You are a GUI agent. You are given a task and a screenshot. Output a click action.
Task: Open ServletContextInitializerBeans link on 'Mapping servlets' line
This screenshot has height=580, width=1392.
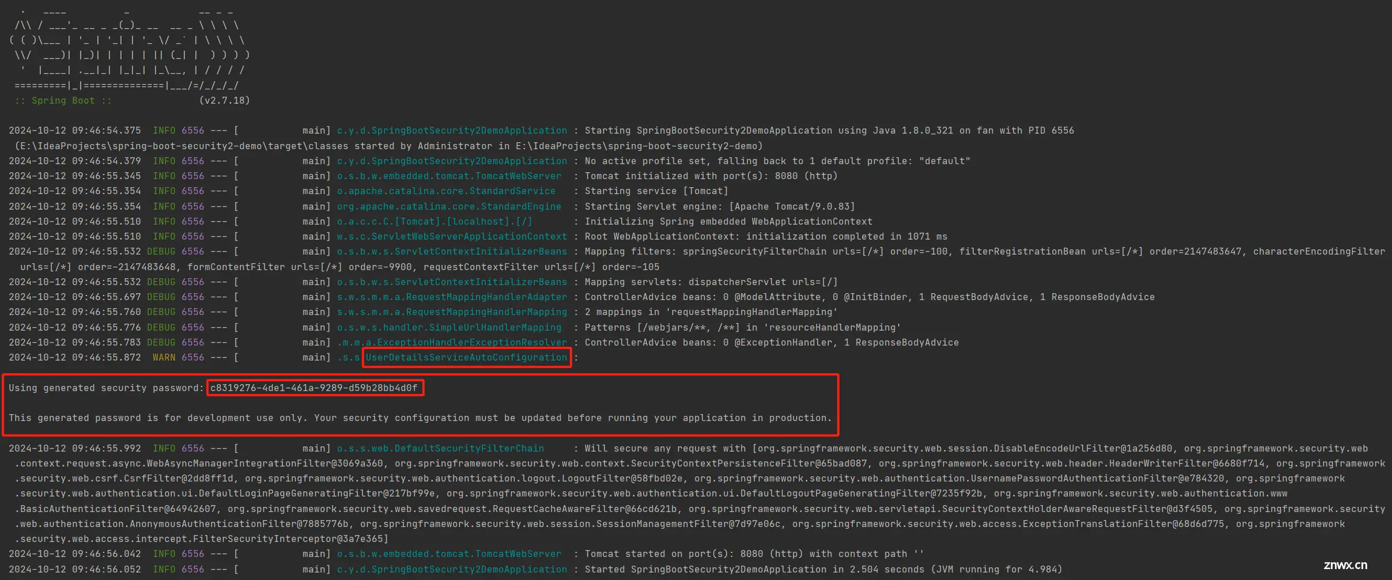pos(452,282)
